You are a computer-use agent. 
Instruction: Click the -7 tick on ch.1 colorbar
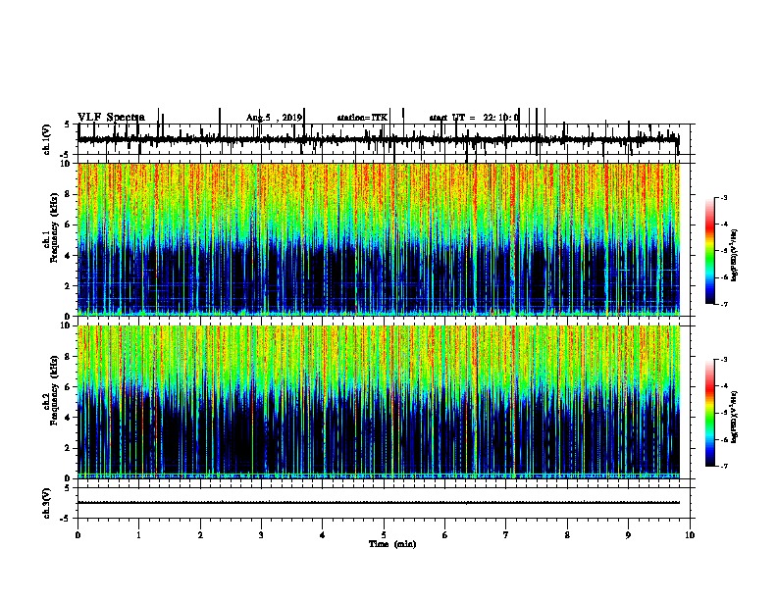click(724, 304)
